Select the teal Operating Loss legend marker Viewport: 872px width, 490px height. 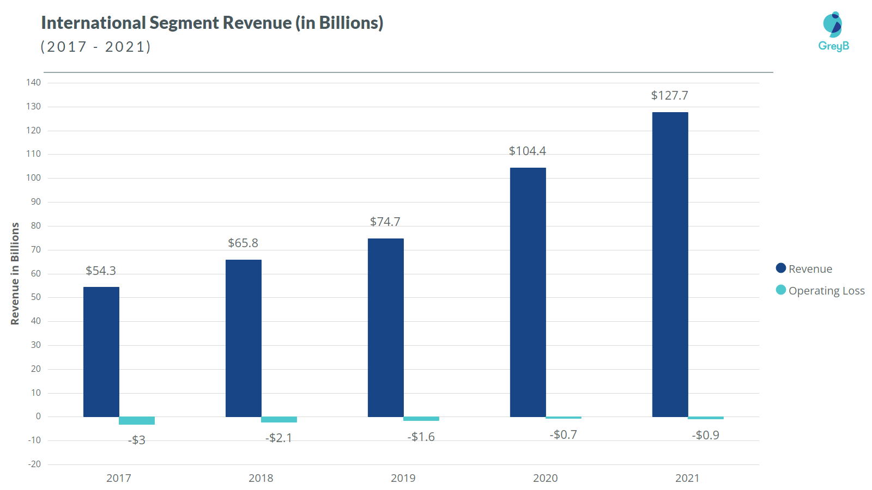tap(780, 291)
